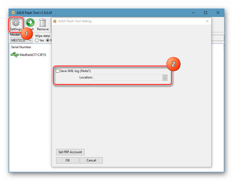Open the ME372CG model dropdown
233x181 pixels.
(21, 40)
